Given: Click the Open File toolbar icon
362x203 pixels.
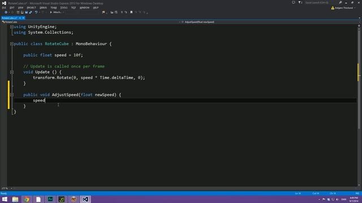Looking at the screenshot, I should [22, 12].
